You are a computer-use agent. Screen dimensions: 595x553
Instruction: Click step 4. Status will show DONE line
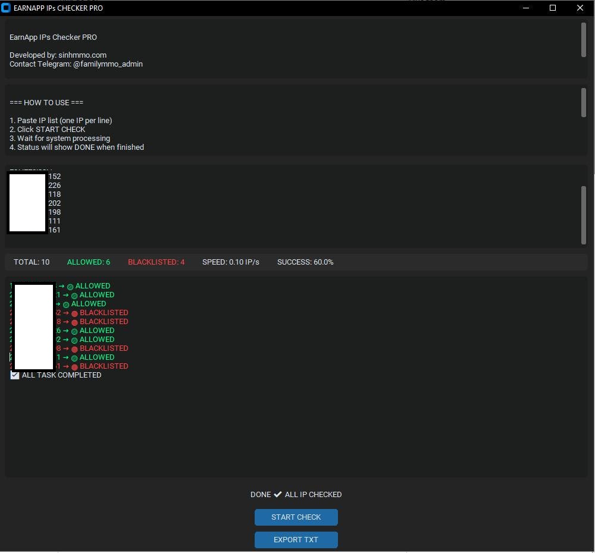(77, 147)
